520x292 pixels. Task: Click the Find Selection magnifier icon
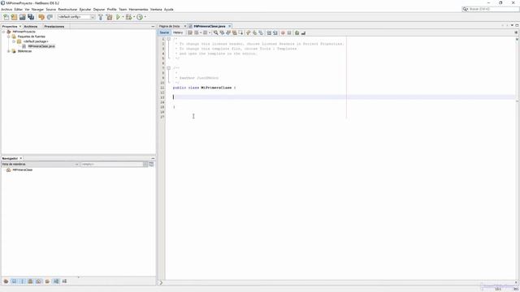pos(216,32)
